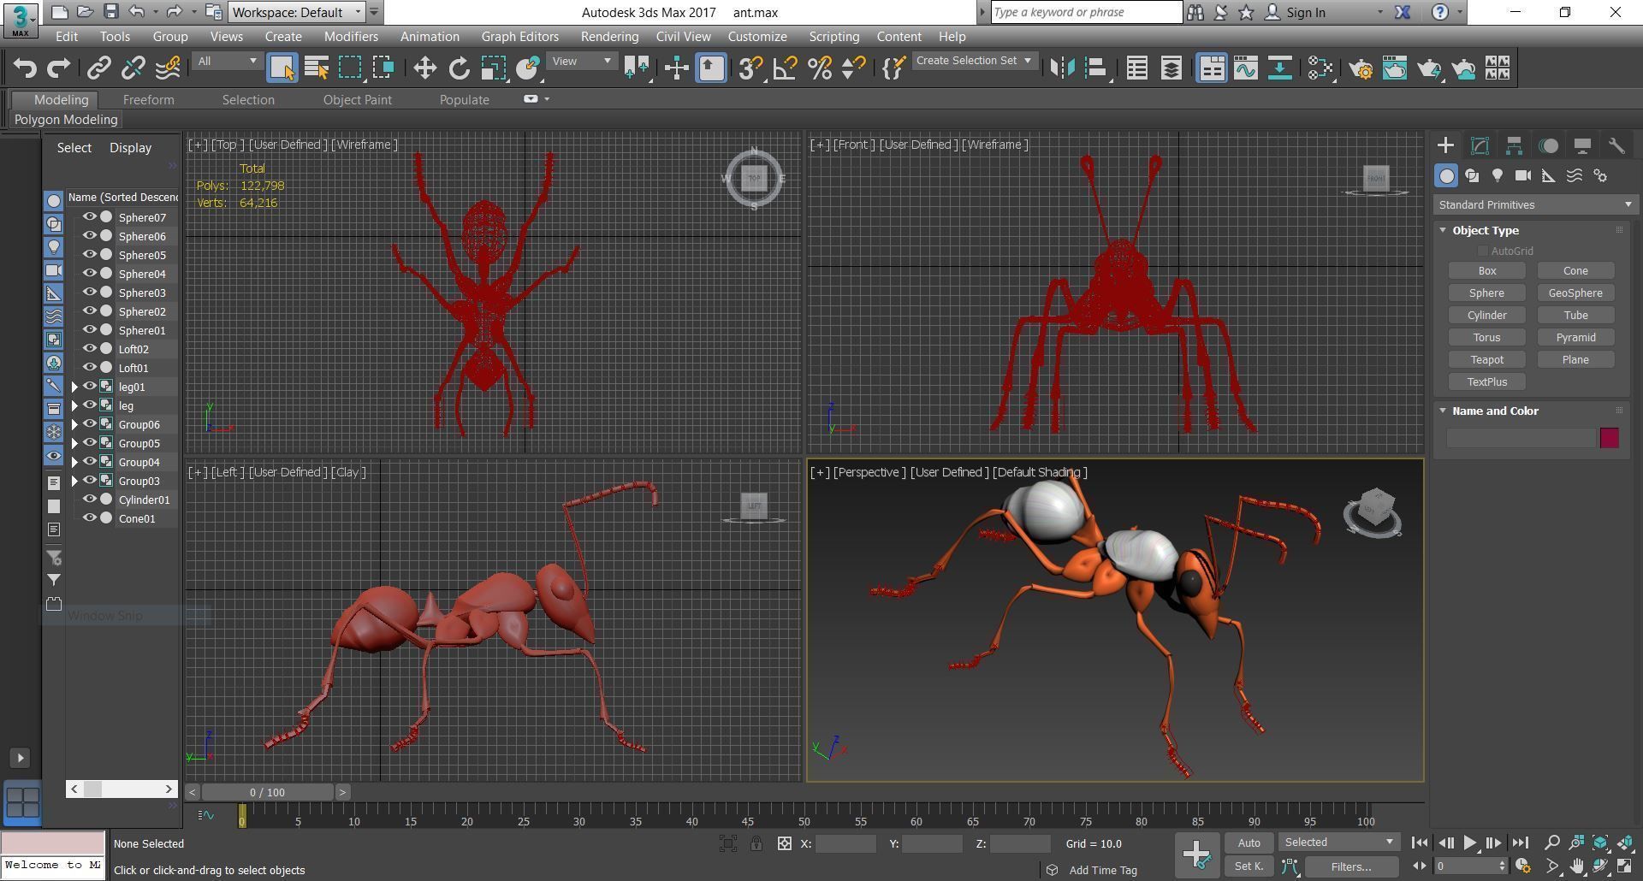Open the Material Editor icon
The width and height of the screenshot is (1643, 881).
tap(1320, 68)
